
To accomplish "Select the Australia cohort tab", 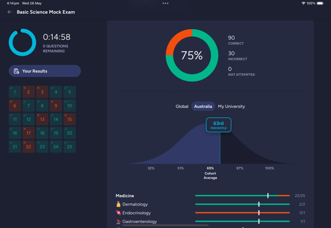I will point(203,106).
